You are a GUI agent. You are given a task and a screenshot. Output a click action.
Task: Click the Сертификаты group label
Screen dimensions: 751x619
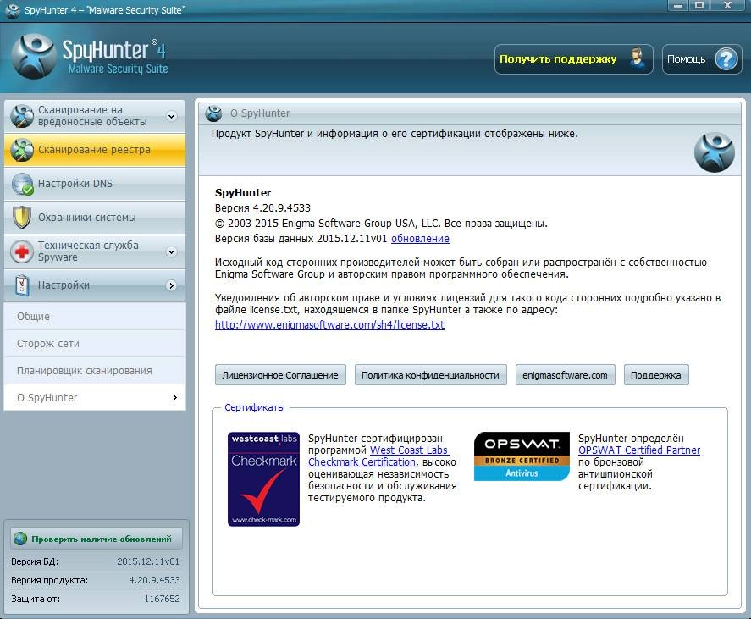click(255, 407)
